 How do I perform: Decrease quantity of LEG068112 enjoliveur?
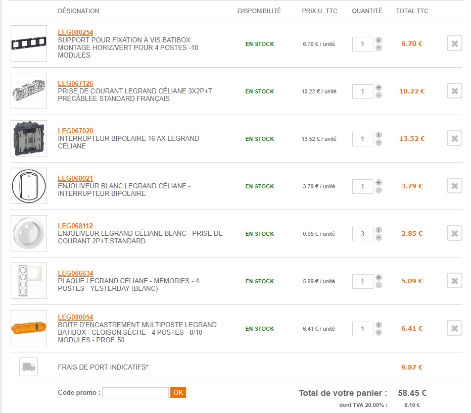tap(379, 237)
